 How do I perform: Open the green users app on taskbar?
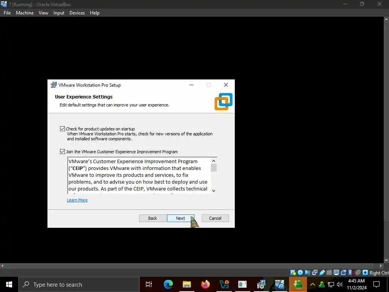tap(298, 284)
